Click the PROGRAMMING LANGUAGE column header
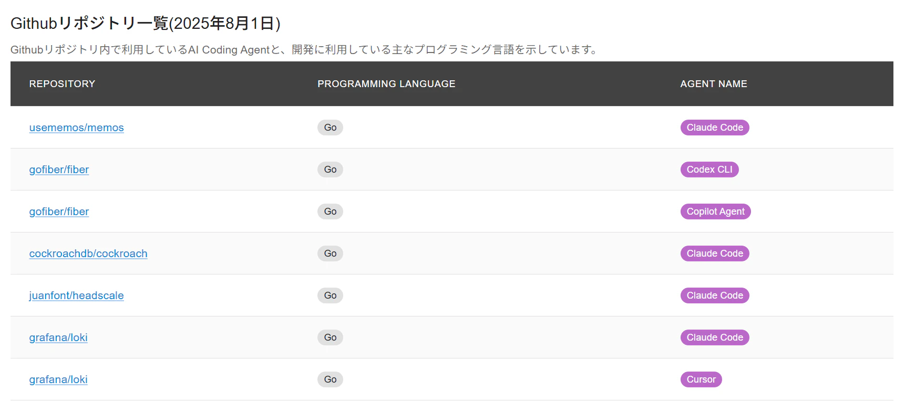The image size is (905, 412). (386, 84)
